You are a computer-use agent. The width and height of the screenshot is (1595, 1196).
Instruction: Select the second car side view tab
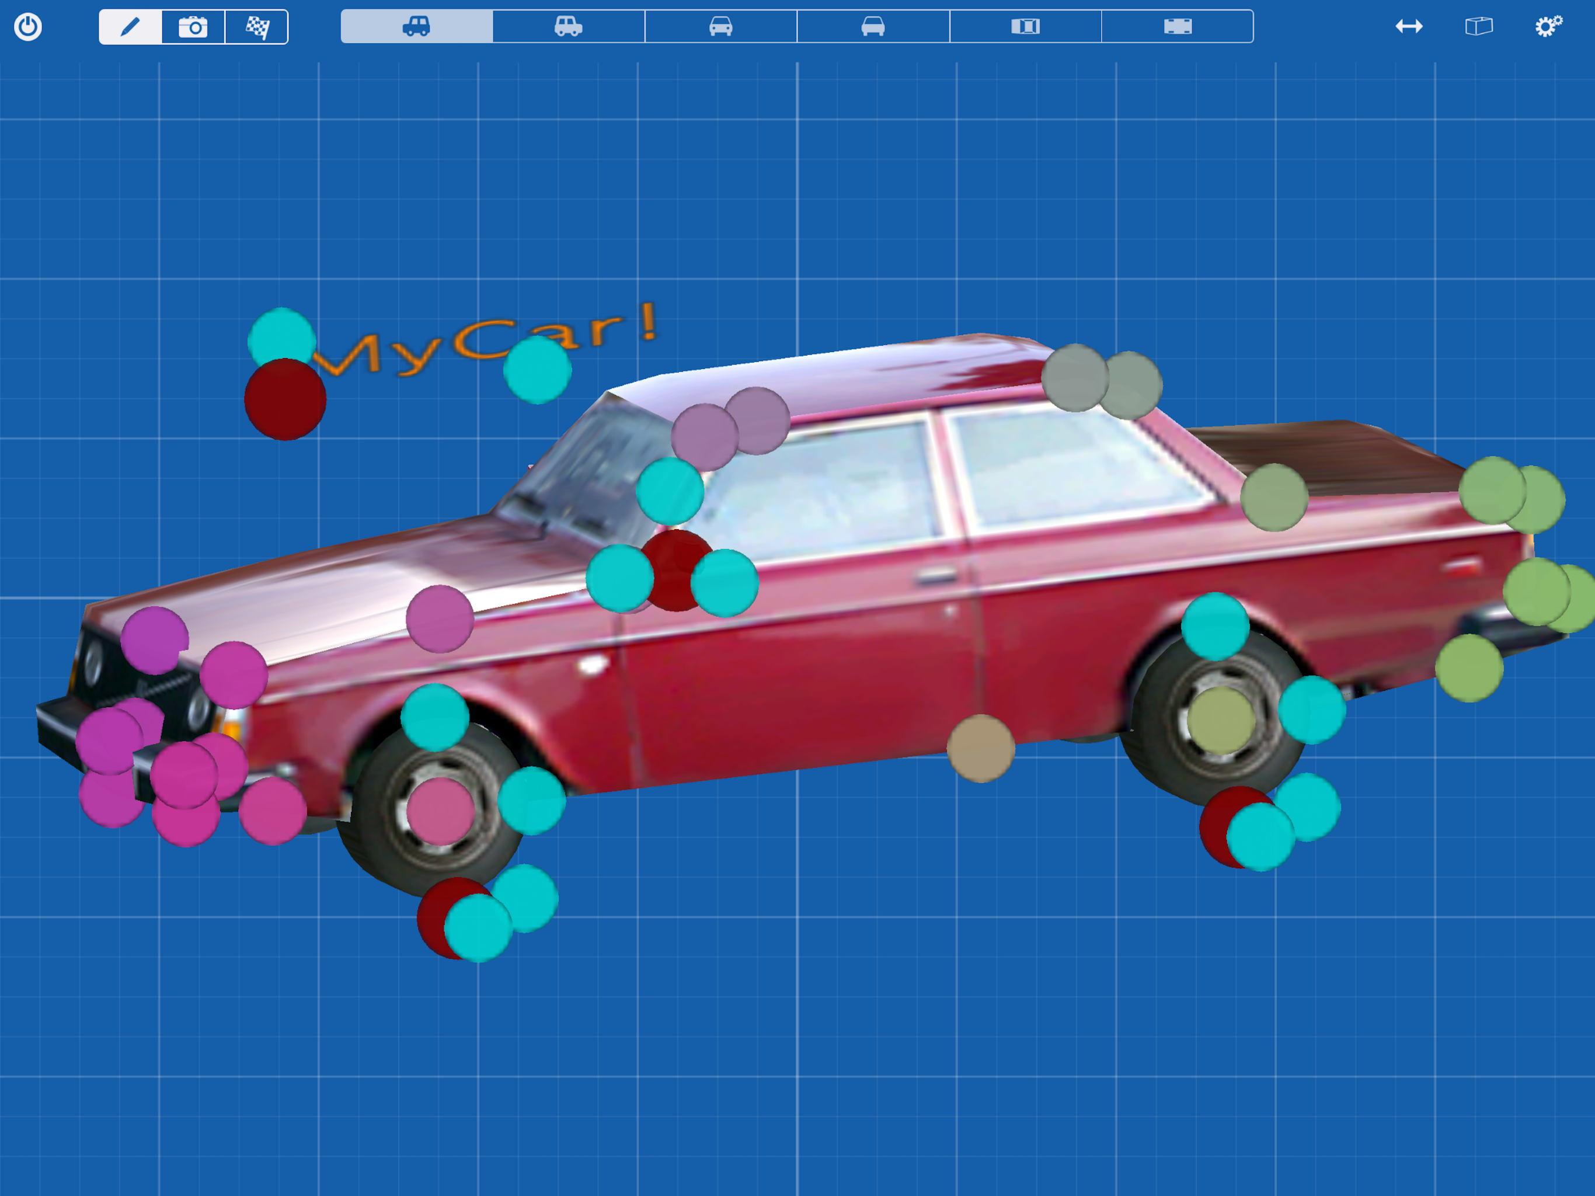pos(568,27)
